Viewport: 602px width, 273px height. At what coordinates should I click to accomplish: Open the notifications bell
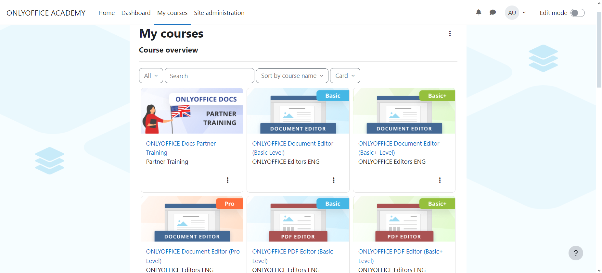click(479, 13)
